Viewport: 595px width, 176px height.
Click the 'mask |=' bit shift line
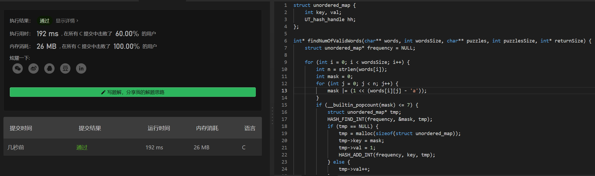[x=377, y=91]
